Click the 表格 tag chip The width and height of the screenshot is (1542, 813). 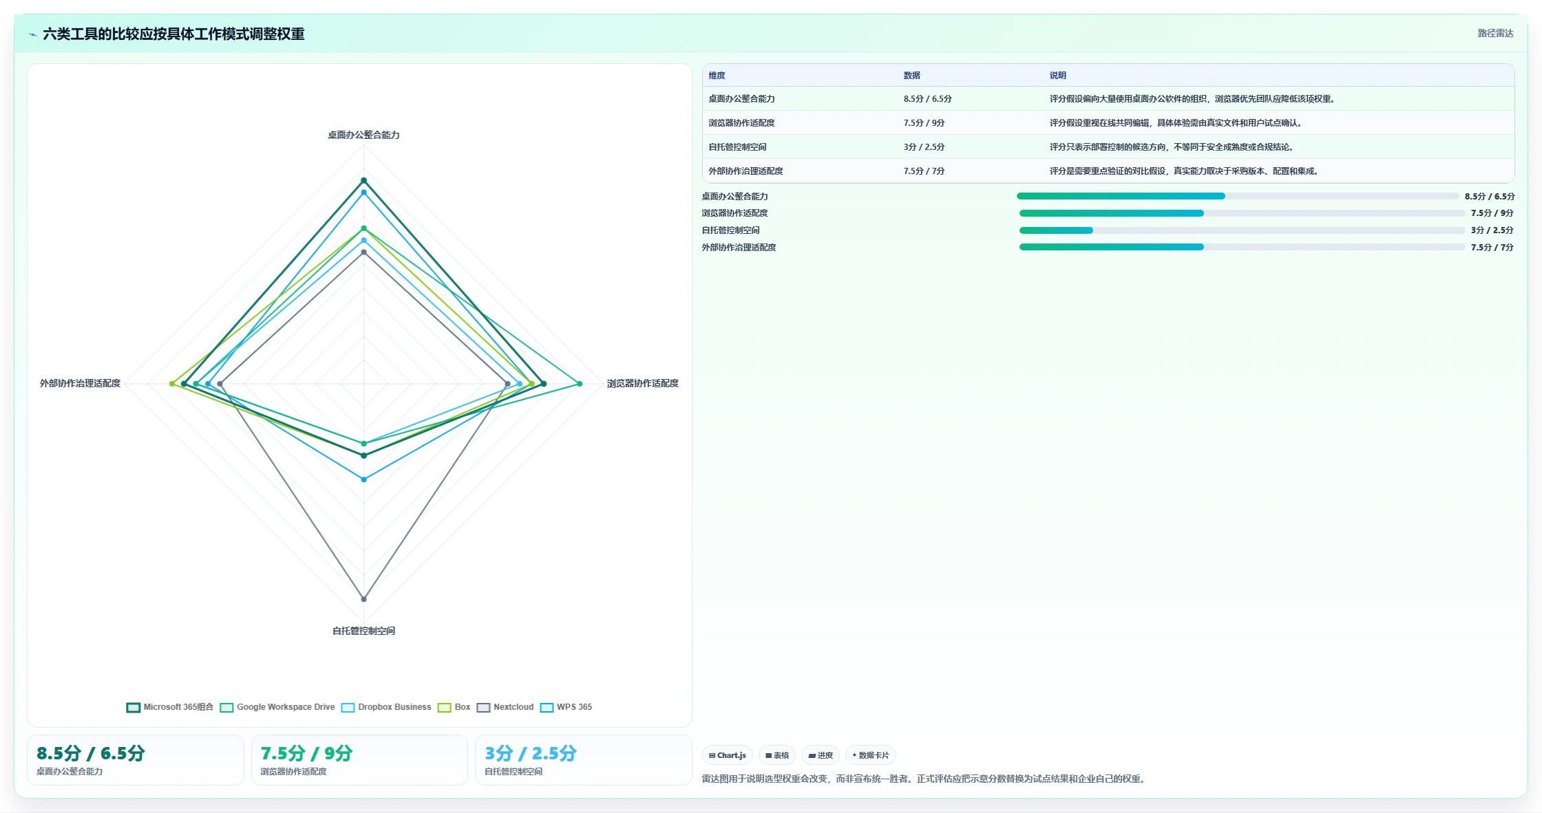click(777, 755)
